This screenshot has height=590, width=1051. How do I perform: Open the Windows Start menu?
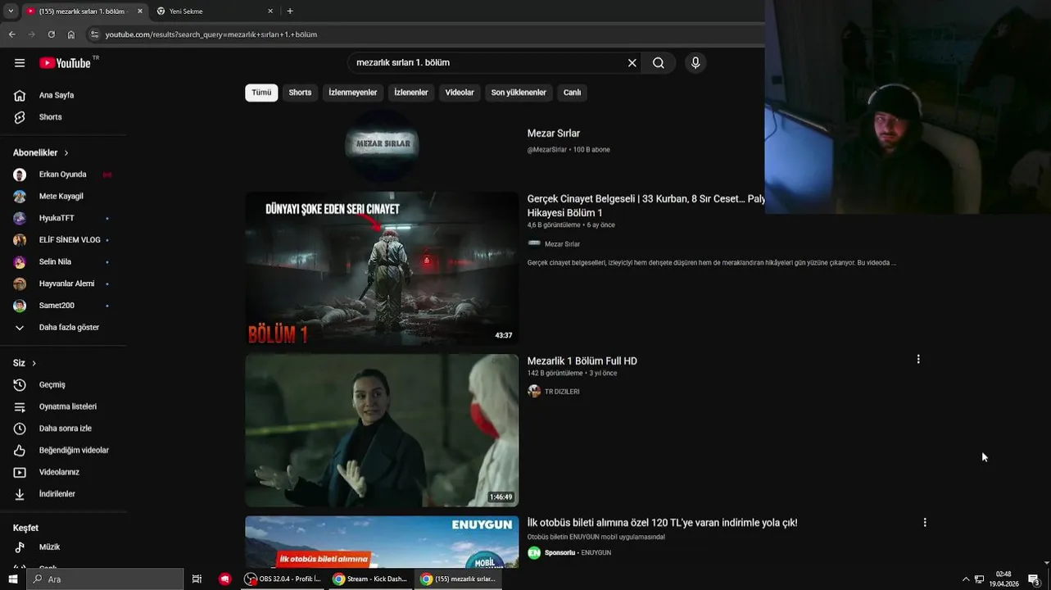[12, 579]
